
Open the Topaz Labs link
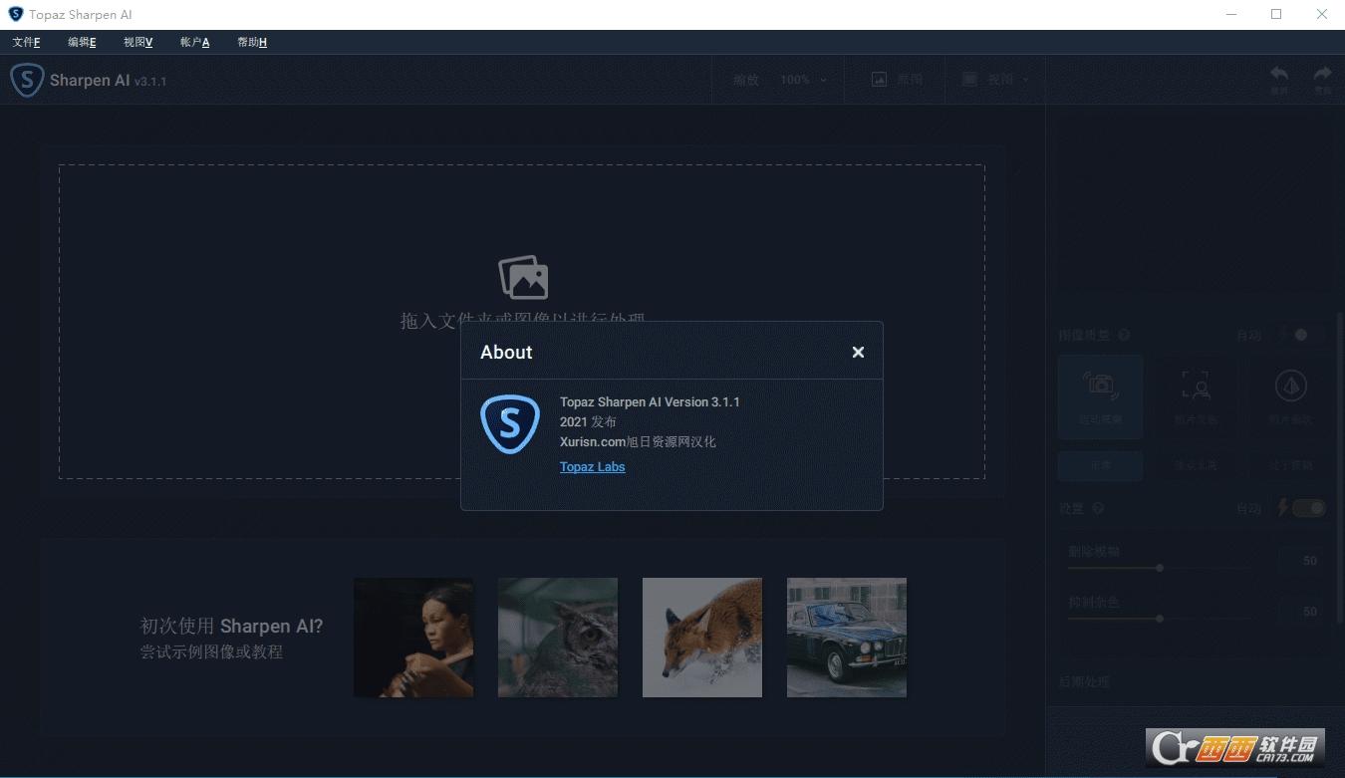[x=592, y=466]
